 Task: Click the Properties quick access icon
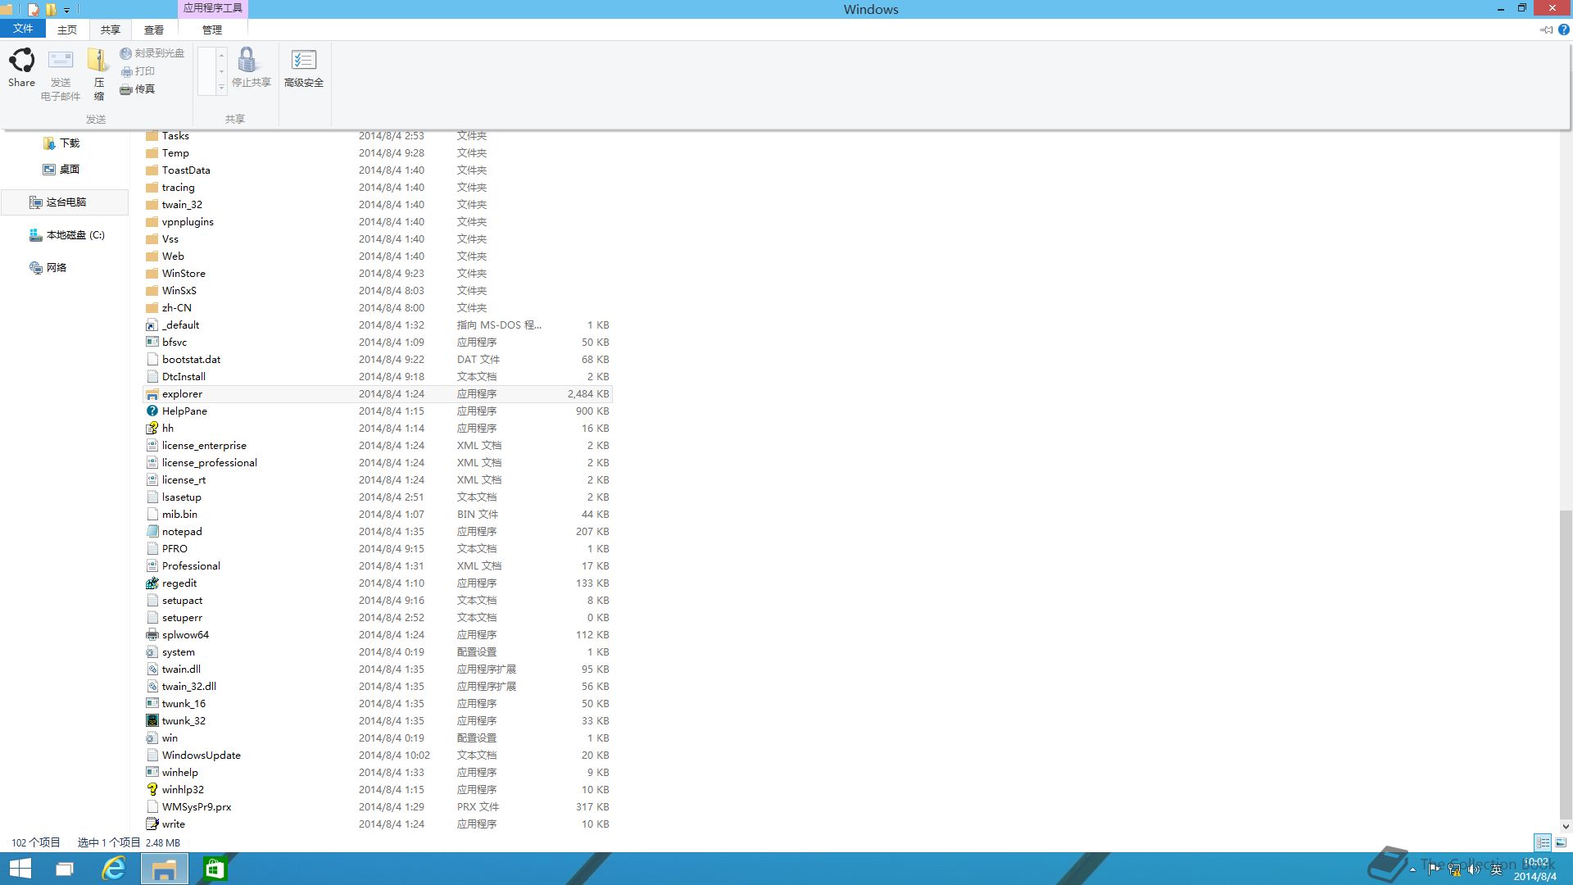point(34,10)
